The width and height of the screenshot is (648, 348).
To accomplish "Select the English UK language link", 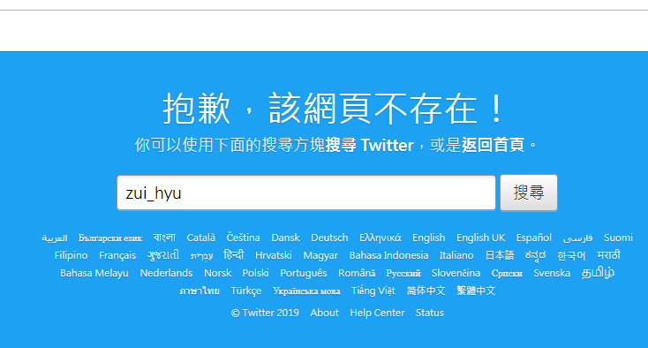I will point(480,238).
